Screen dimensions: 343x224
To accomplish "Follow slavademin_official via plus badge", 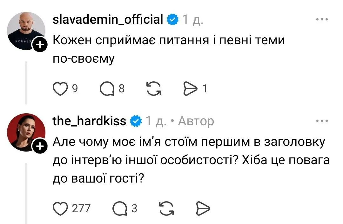I will [x=40, y=46].
